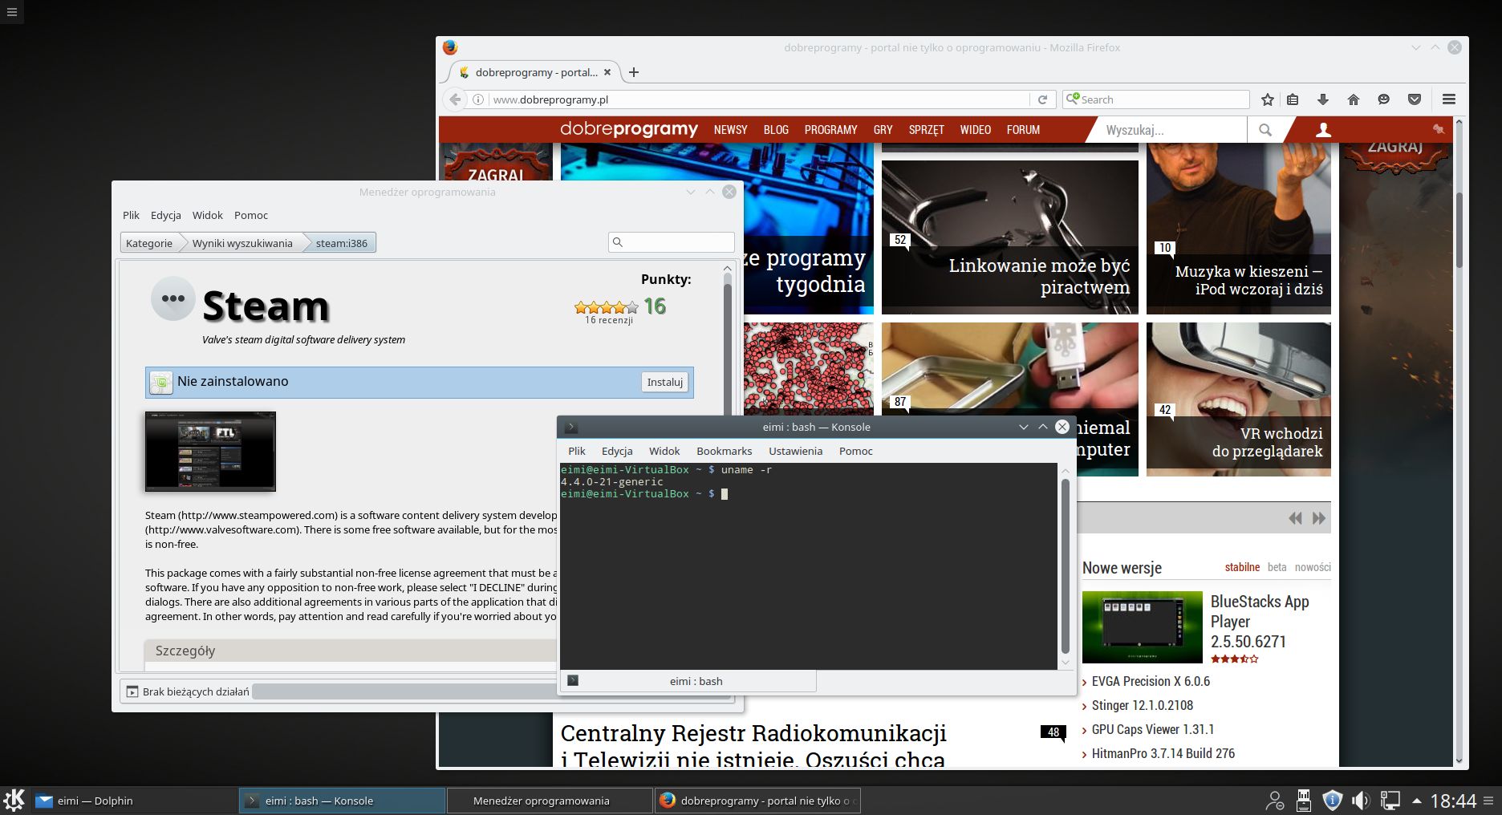Click the steam:i386 breadcrumb
The width and height of the screenshot is (1502, 815).
point(342,243)
